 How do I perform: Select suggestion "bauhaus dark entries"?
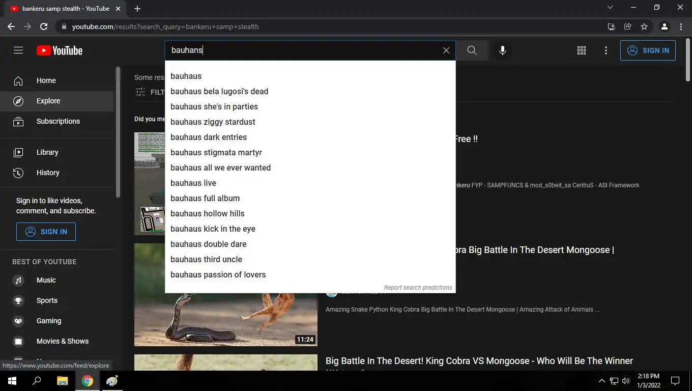tap(310, 137)
